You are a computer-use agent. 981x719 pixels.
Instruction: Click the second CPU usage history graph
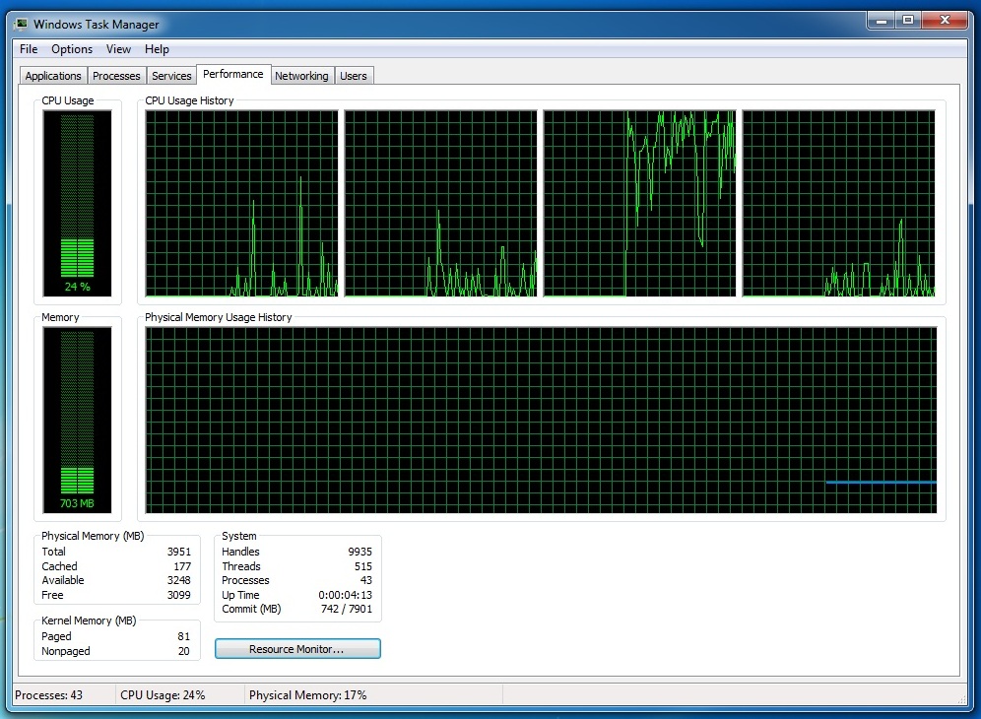point(440,203)
